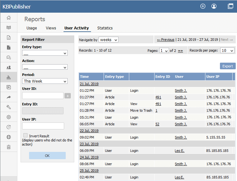Open the Settings gear icon in sidebar
The height and width of the screenshot is (181, 237).
coord(9,117)
